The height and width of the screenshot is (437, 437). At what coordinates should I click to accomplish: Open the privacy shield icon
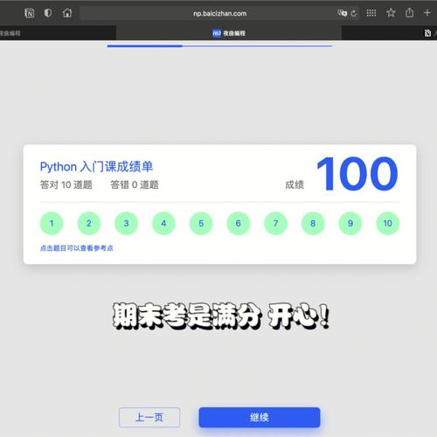point(48,13)
